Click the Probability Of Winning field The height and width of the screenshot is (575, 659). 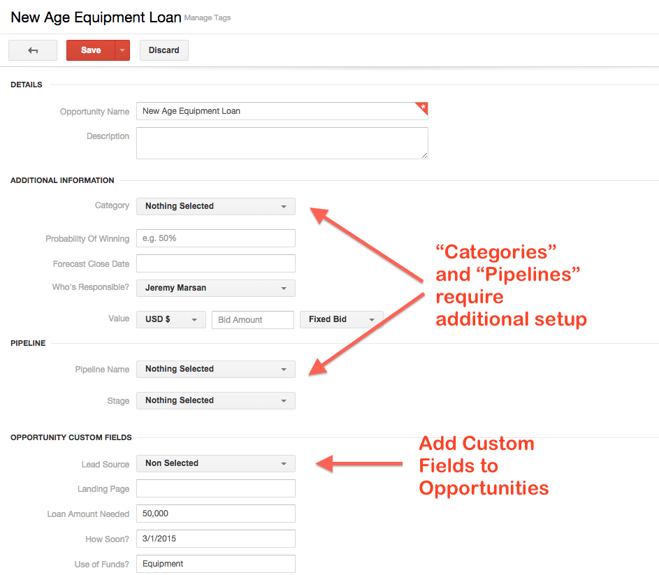(216, 238)
